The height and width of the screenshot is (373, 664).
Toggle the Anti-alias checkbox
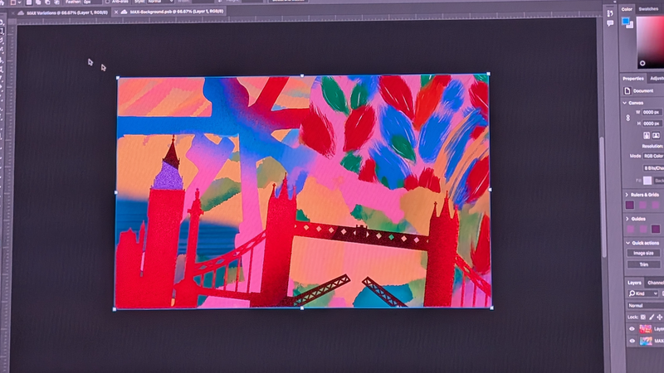tap(107, 2)
